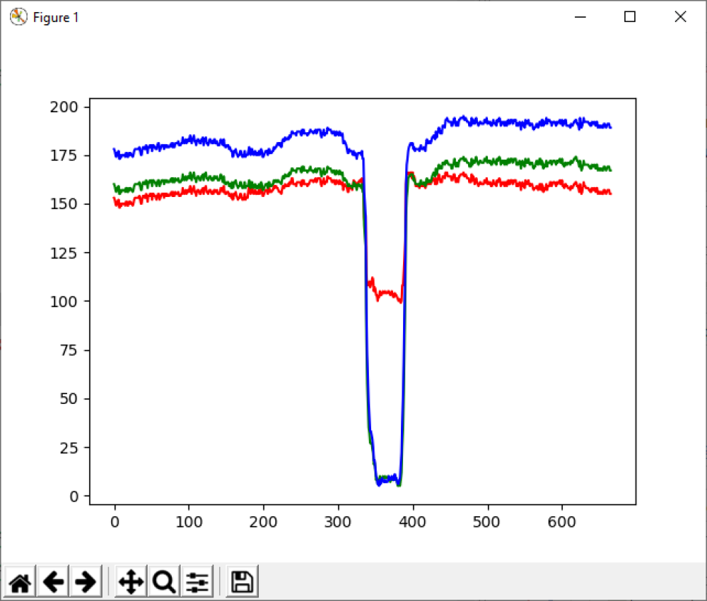Click the matplotlib icon in the title bar

18,17
